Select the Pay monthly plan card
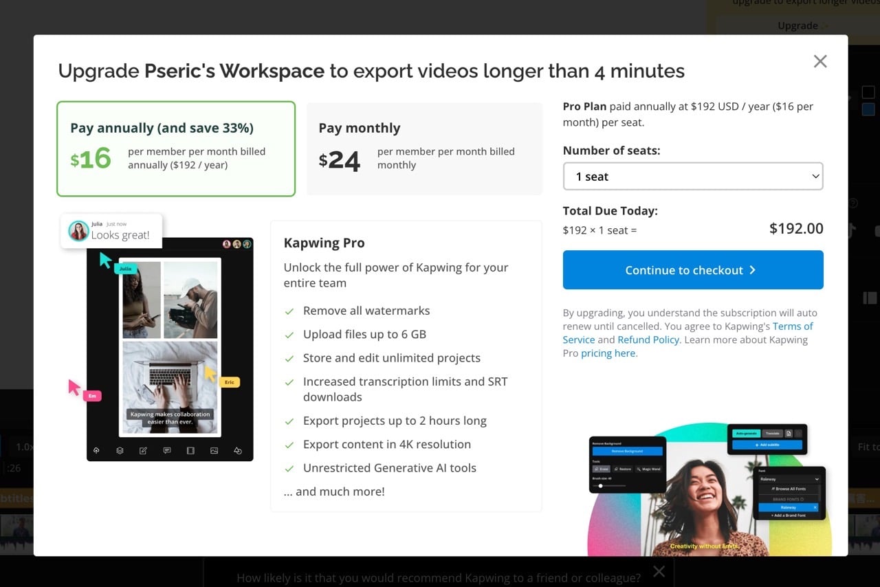Image resolution: width=880 pixels, height=587 pixels. [x=424, y=149]
